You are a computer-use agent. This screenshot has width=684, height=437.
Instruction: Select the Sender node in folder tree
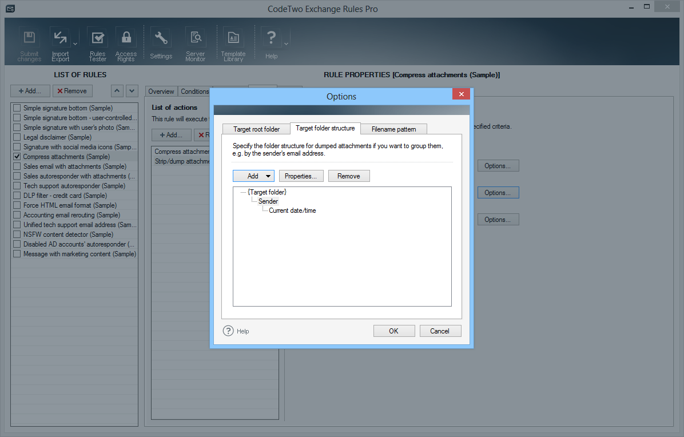point(268,201)
